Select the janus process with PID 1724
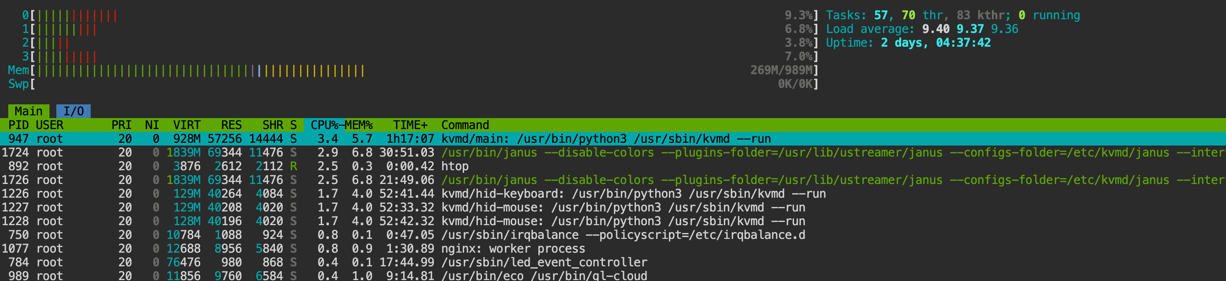The image size is (1226, 281). pos(613,152)
